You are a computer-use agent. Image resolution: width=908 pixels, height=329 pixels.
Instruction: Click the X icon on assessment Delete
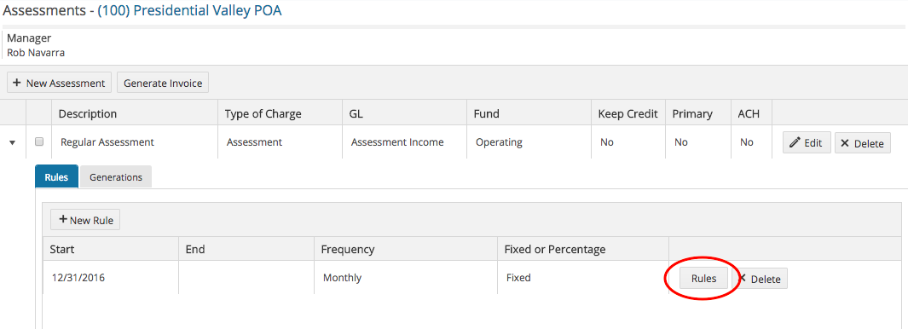[x=845, y=143]
